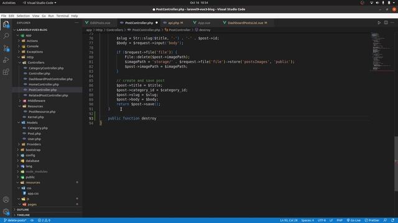The width and height of the screenshot is (398, 223).
Task: Expand the Console folder
Action: [x=32, y=46]
